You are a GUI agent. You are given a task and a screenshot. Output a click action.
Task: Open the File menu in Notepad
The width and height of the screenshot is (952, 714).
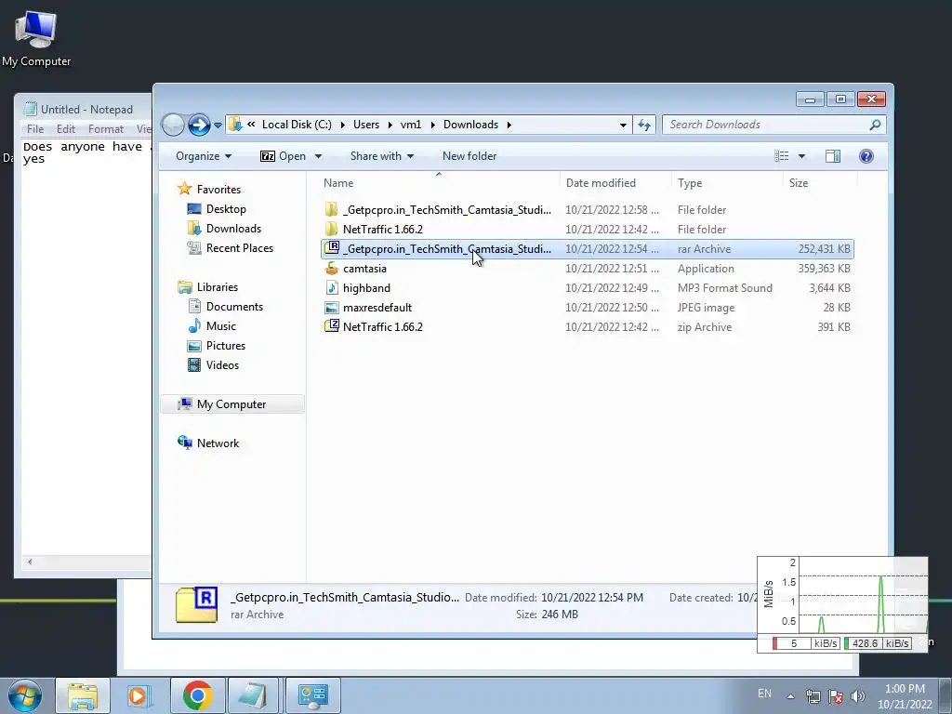[35, 128]
